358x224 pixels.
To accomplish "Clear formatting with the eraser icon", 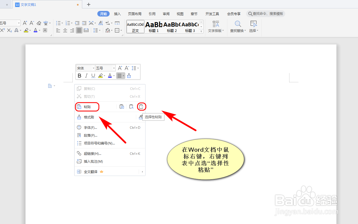I will (x=39, y=23).
